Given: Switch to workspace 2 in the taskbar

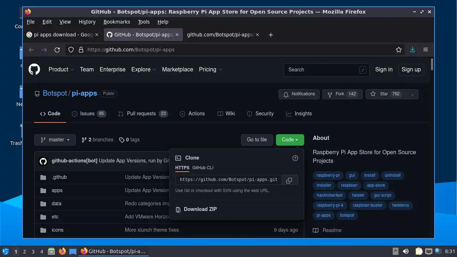Looking at the screenshot, I should tap(24, 252).
